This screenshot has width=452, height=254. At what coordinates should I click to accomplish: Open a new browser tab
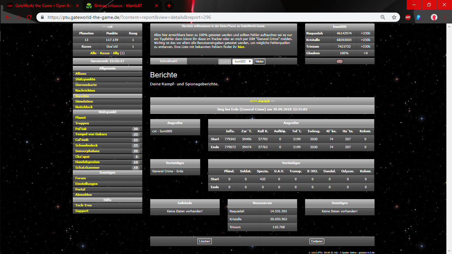pyautogui.click(x=169, y=6)
